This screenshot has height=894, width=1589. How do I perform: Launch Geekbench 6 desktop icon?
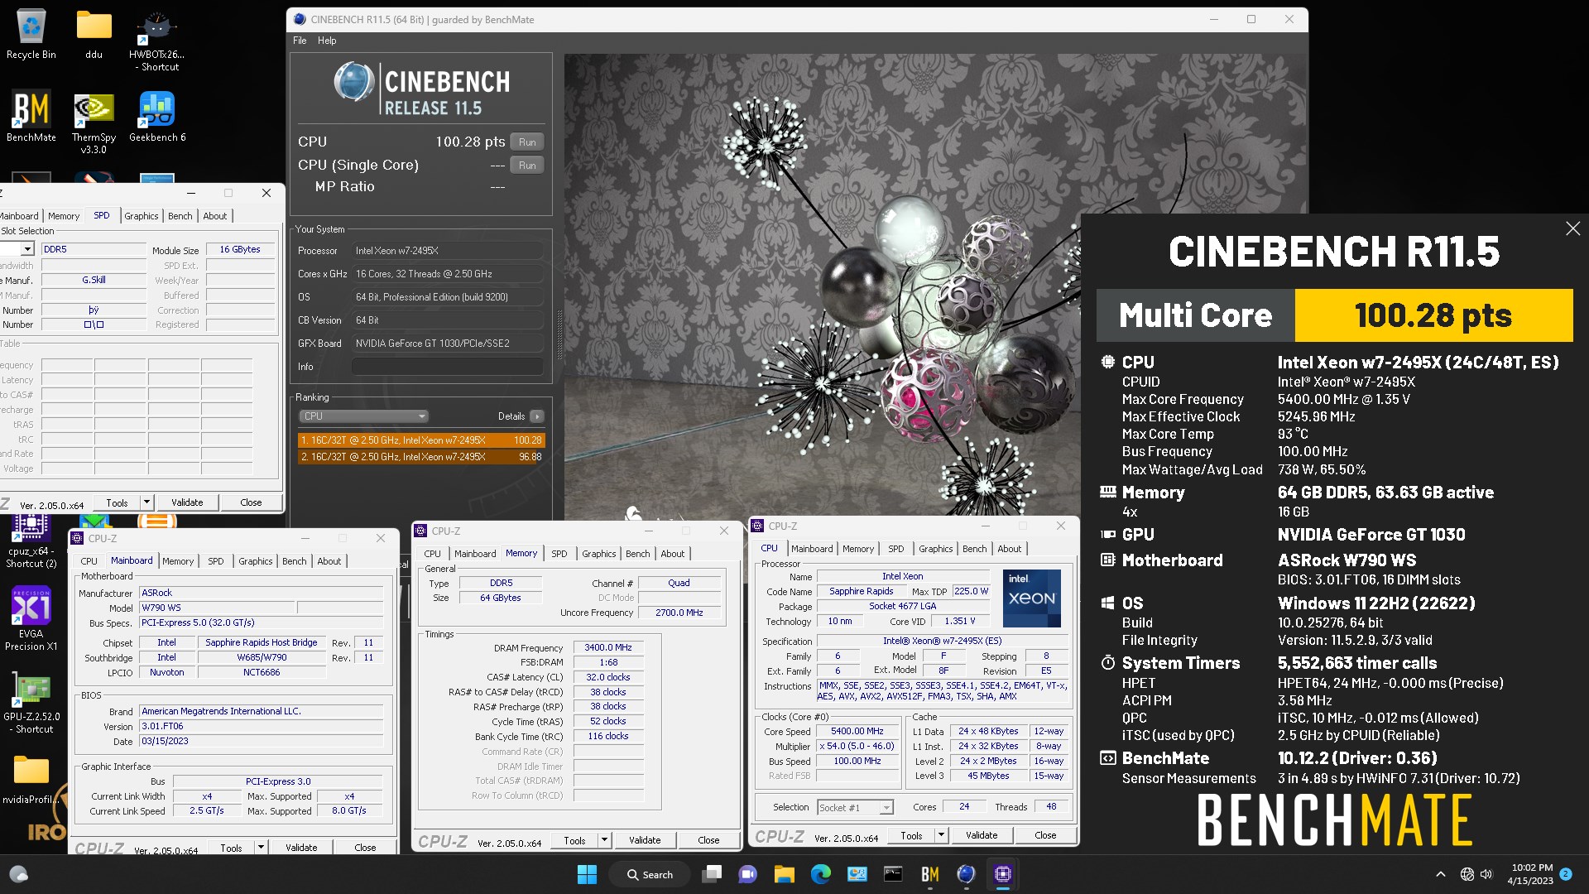point(157,116)
